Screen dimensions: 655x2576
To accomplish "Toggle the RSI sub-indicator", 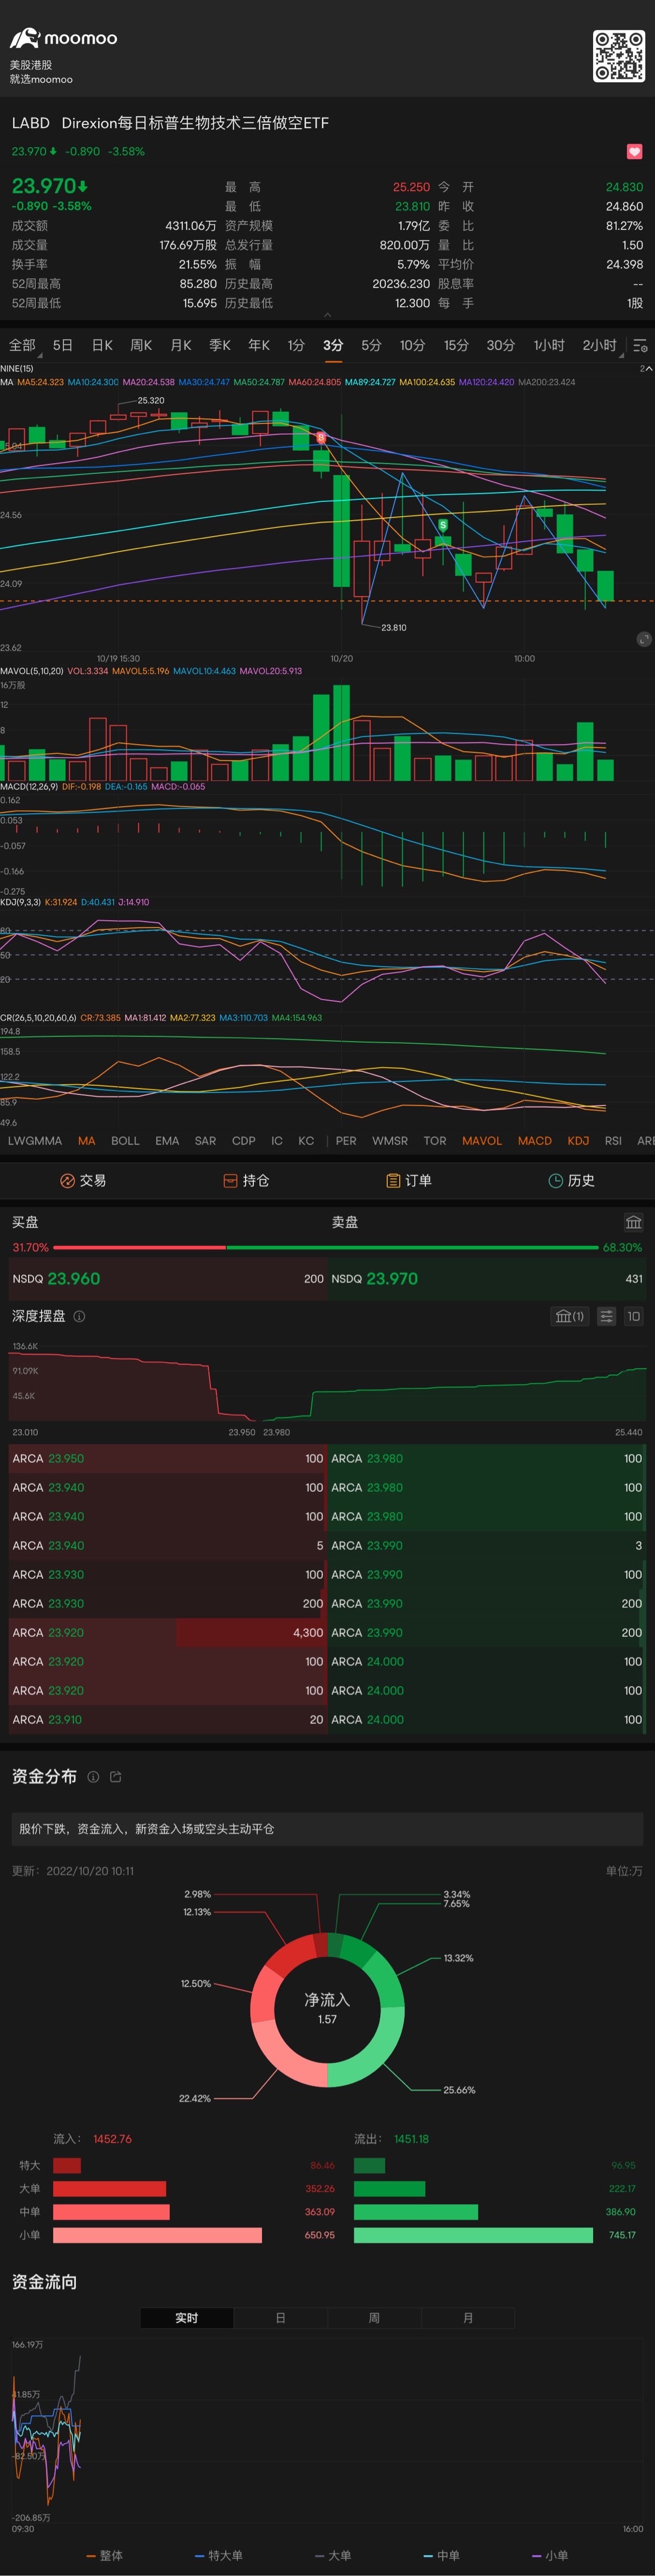I will coord(613,1141).
